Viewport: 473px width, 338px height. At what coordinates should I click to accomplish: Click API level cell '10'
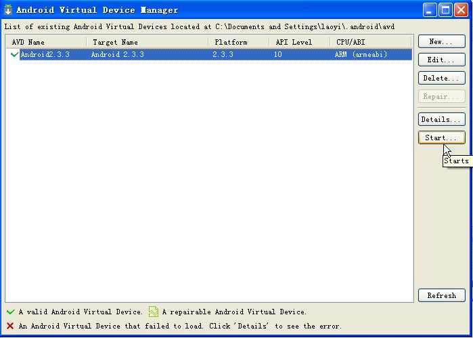point(278,54)
